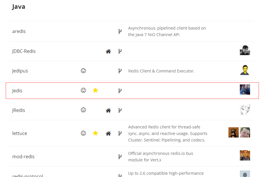The height and width of the screenshot is (177, 278).
Task: Click the mod-redis author avatar photo
Action: pyautogui.click(x=245, y=155)
